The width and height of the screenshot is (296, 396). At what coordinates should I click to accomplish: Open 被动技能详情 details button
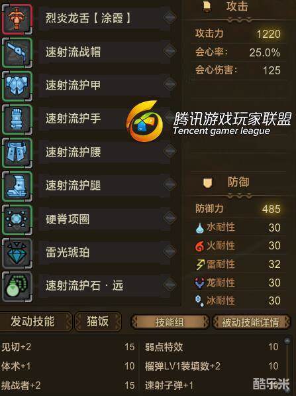[x=251, y=322]
